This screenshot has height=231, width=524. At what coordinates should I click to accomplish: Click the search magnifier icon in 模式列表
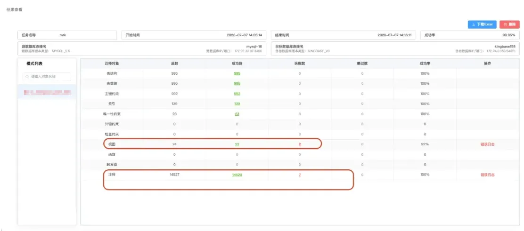(x=27, y=76)
